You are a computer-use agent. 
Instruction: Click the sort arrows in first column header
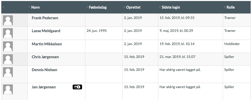[x=3, y=7]
